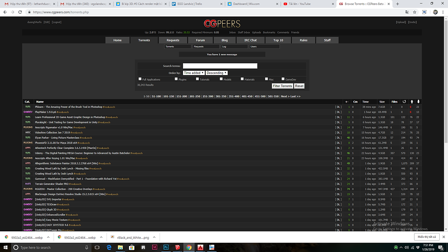Click browser back arrow

click(x=5, y=12)
